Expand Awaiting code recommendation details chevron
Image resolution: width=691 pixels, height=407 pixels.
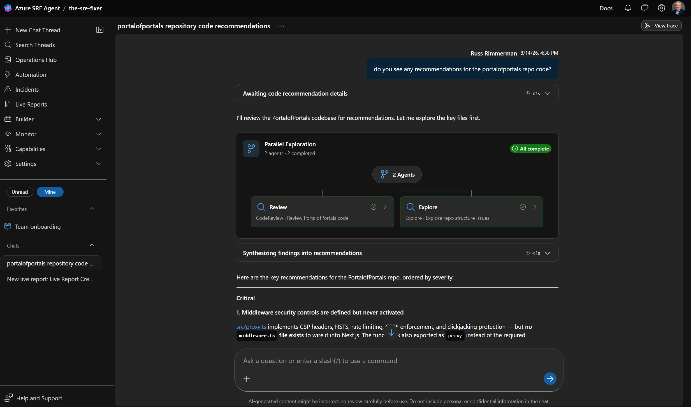pyautogui.click(x=548, y=94)
